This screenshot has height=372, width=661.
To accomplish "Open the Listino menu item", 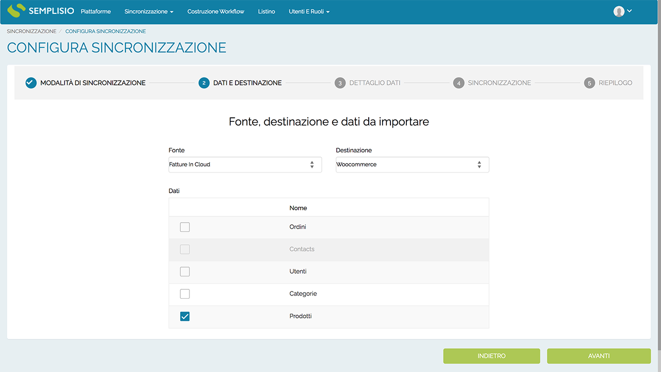I will pos(266,11).
